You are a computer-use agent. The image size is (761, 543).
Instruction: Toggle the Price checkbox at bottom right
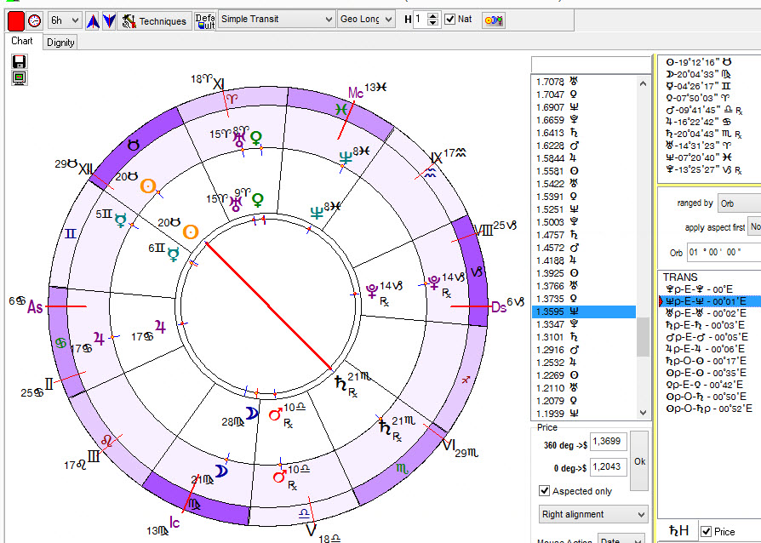[707, 532]
